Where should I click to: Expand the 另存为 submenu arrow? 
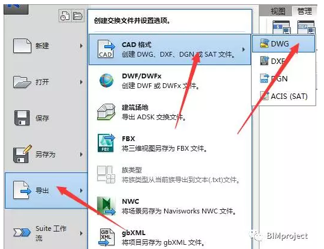81,154
